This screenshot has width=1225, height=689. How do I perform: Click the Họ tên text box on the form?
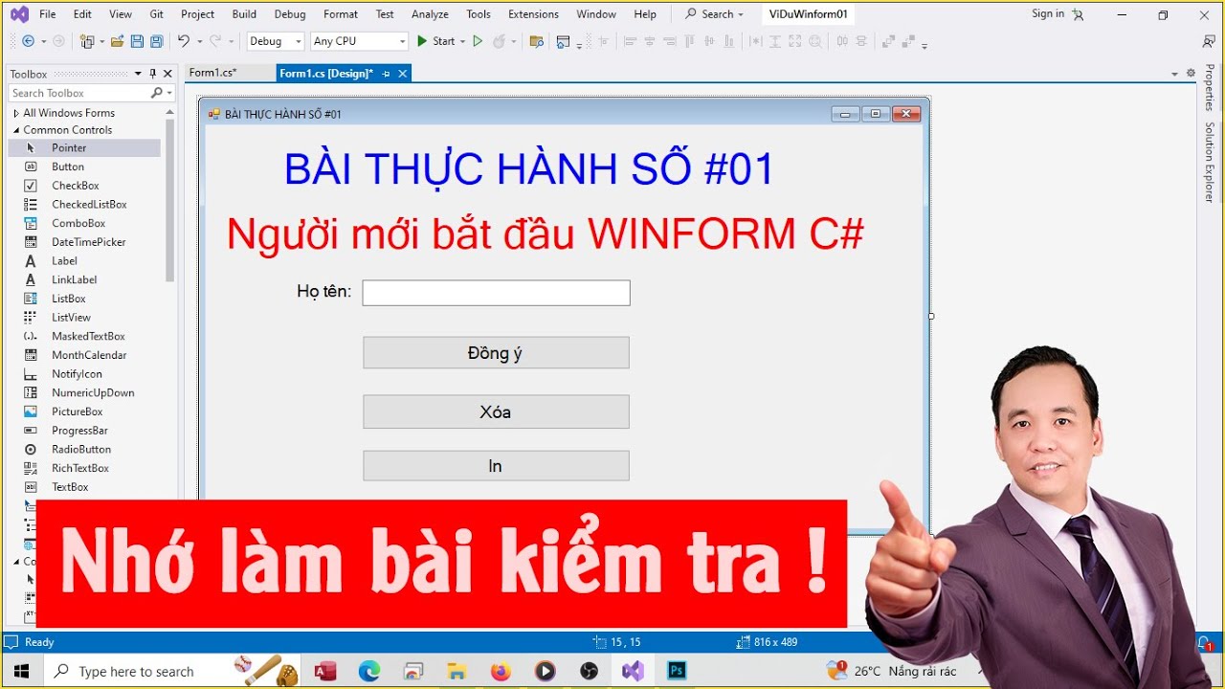pos(496,293)
